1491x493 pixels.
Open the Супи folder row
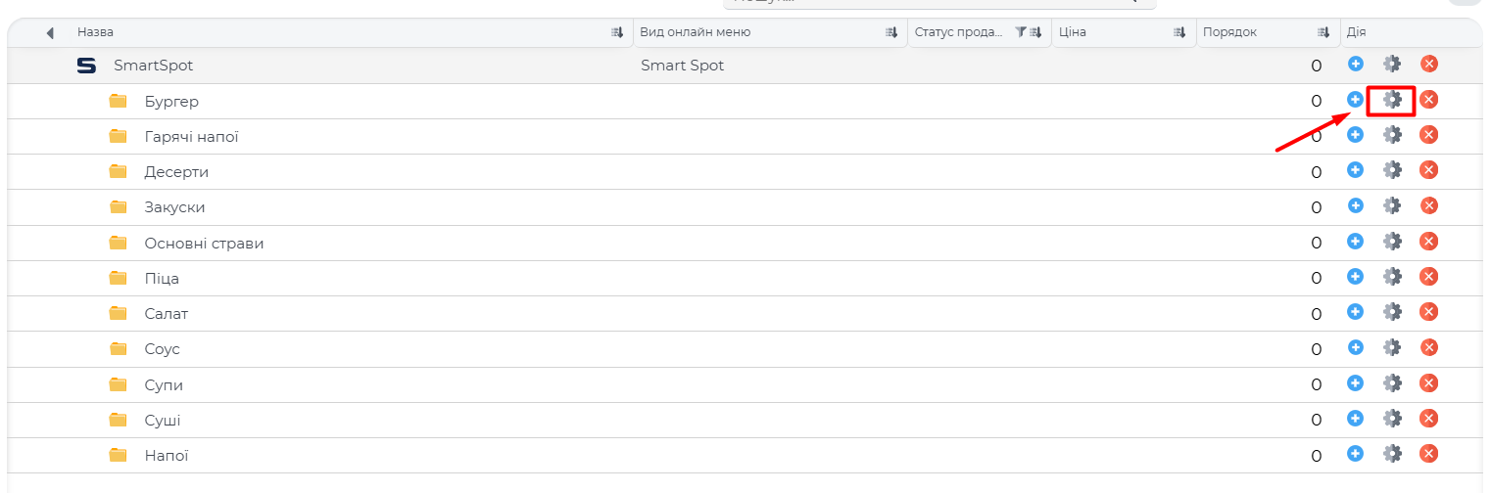[164, 385]
